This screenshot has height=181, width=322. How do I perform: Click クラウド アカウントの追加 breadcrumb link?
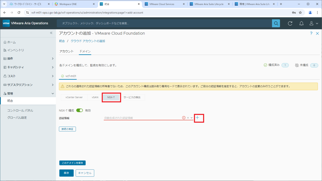pos(88,41)
